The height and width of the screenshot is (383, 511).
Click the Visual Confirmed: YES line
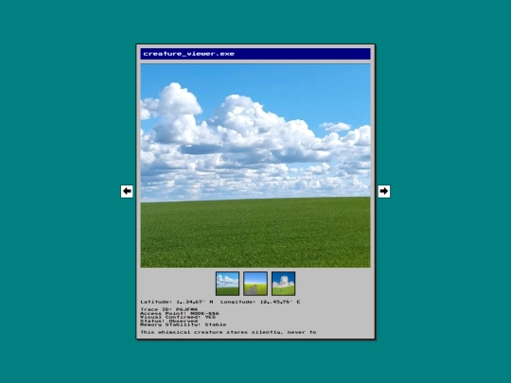[x=178, y=317]
